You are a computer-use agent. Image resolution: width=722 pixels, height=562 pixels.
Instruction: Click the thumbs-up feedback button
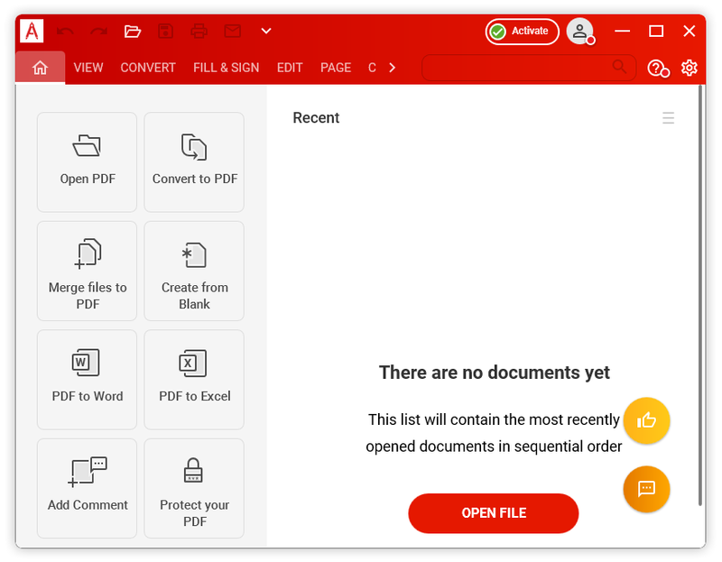[x=646, y=420]
